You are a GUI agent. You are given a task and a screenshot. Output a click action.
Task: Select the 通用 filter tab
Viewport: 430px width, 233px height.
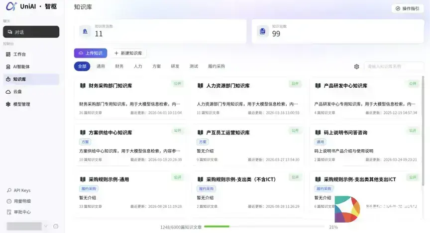point(101,66)
